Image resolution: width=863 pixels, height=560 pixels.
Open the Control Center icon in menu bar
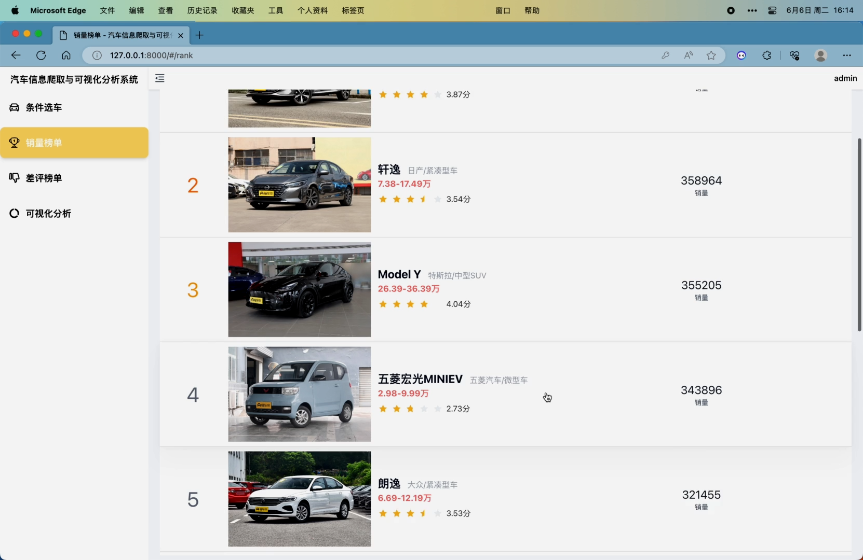click(772, 10)
